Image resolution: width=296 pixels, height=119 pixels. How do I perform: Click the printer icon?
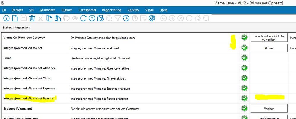[x=66, y=18]
